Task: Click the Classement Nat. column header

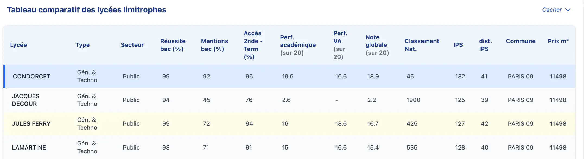Action: coord(422,45)
